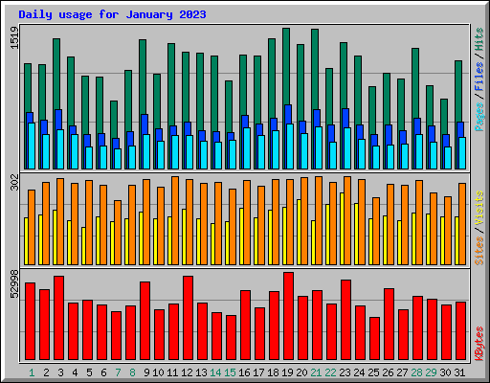Click day label 1 on the x-axis
The height and width of the screenshot is (383, 490).
coord(32,372)
